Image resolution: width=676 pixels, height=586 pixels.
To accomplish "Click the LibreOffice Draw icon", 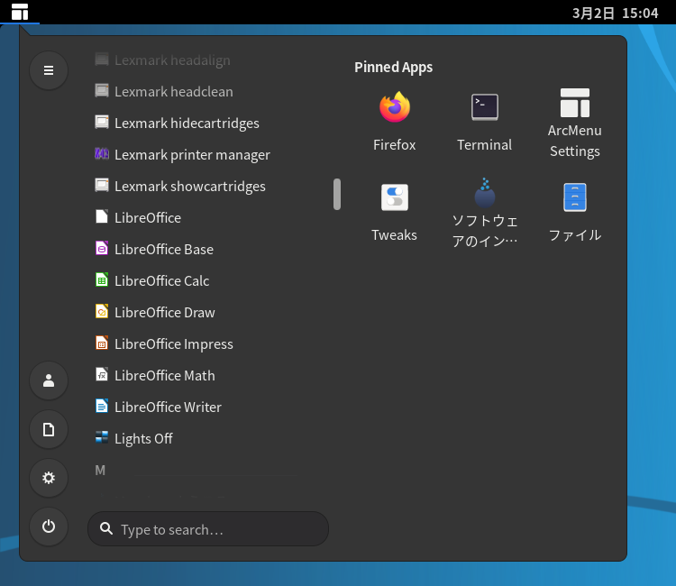I will pyautogui.click(x=102, y=311).
